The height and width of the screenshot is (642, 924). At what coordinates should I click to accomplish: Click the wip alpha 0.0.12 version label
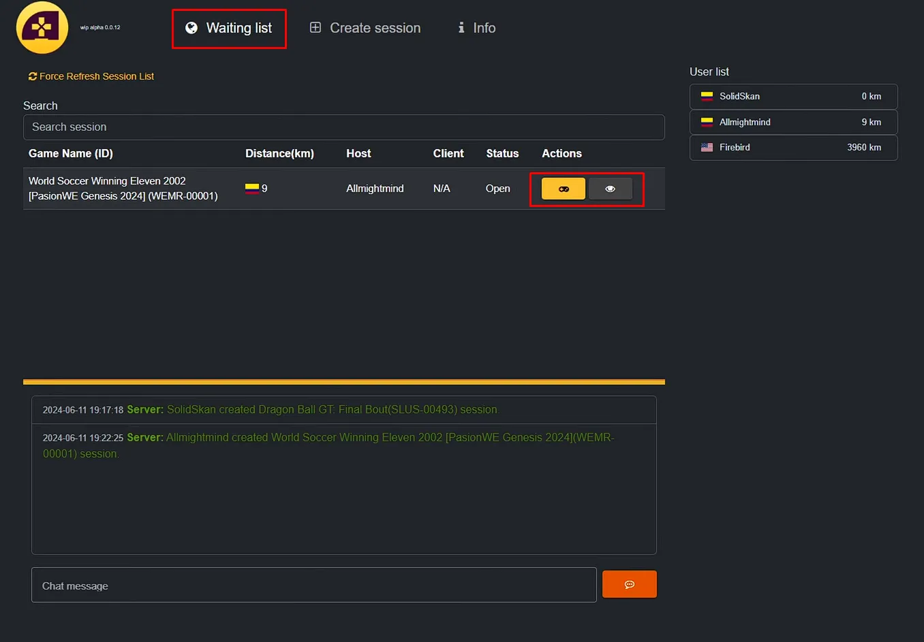coord(100,28)
